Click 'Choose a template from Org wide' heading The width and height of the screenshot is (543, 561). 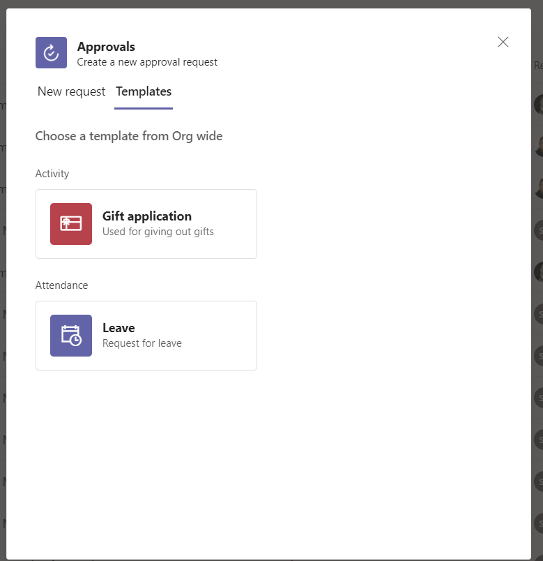tap(129, 136)
